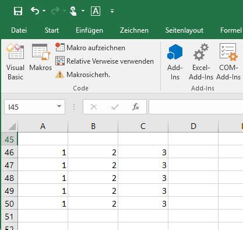Click cell A46 containing 1
243x230 pixels.
[x=43, y=152]
